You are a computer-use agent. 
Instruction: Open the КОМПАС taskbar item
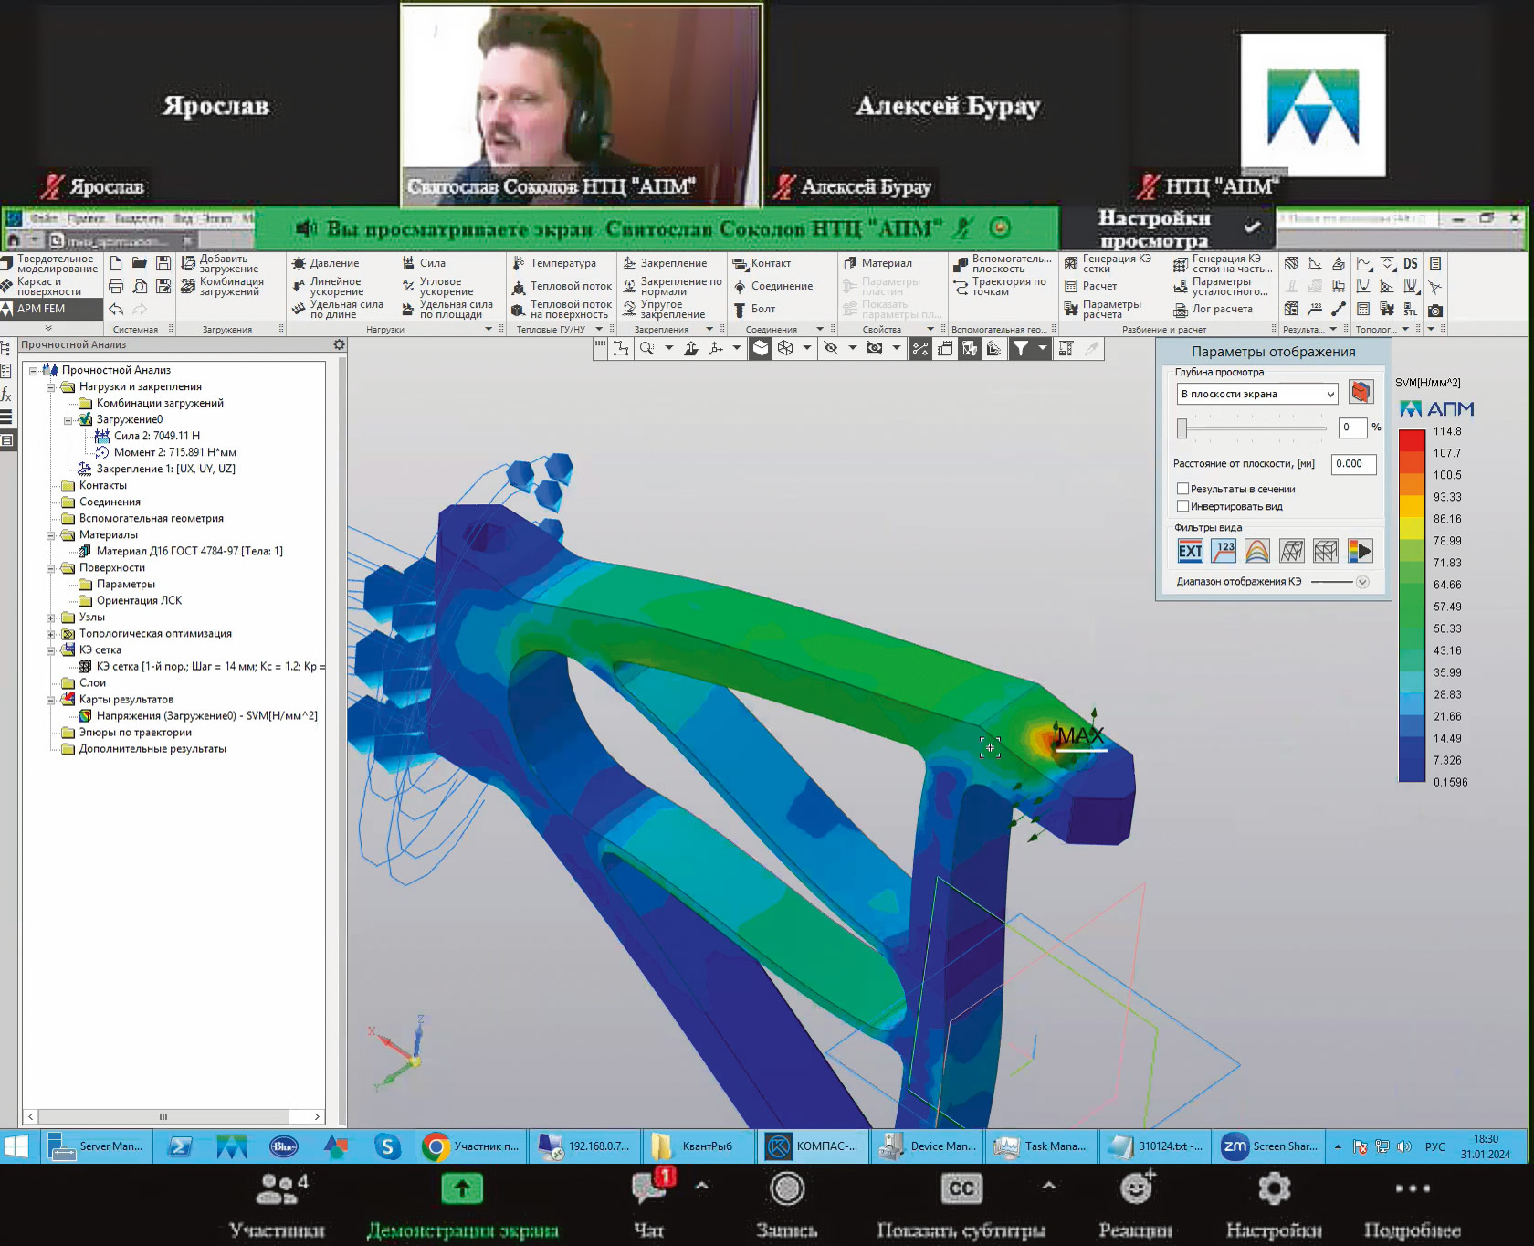814,1146
